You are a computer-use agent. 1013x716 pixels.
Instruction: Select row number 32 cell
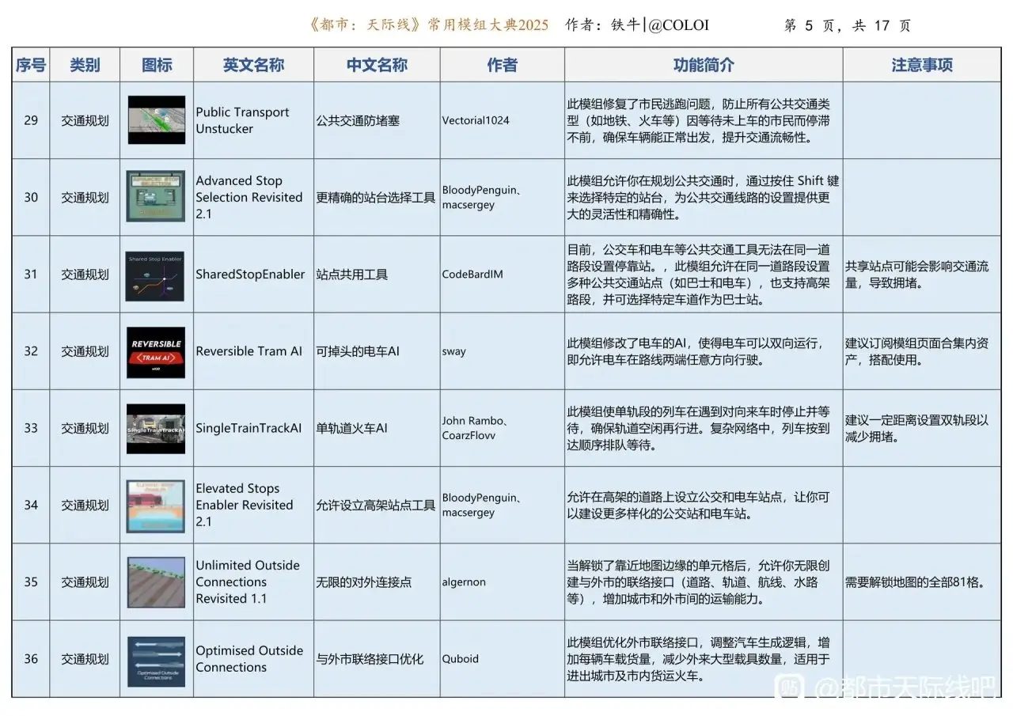click(x=31, y=351)
